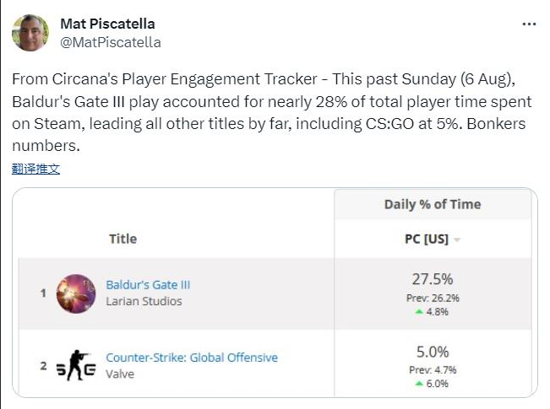Click the Prev: 26.2% text
550x409 pixels.
[432, 298]
